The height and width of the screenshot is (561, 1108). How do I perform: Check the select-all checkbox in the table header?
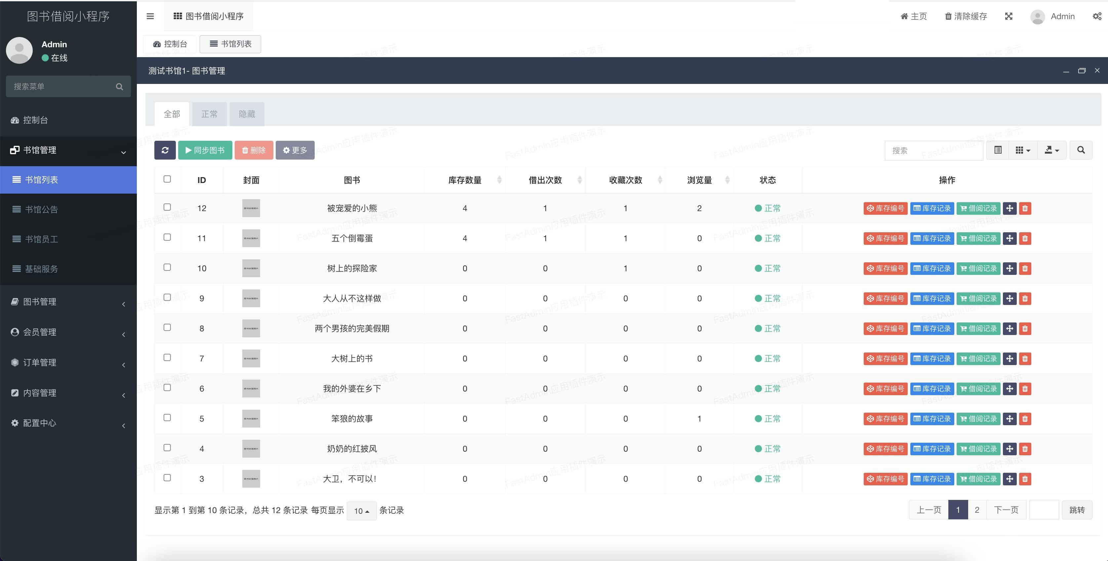point(167,179)
